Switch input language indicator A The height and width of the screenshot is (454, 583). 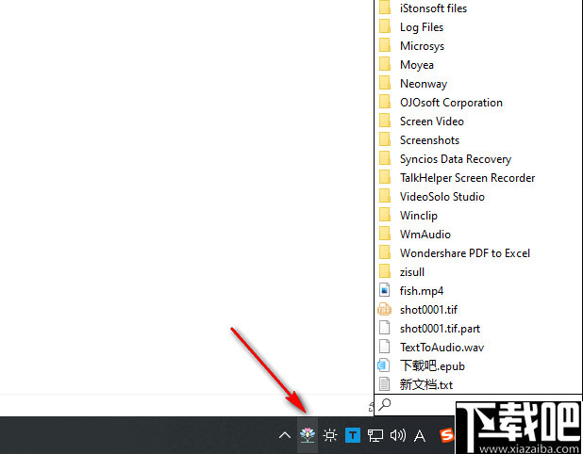pyautogui.click(x=420, y=435)
